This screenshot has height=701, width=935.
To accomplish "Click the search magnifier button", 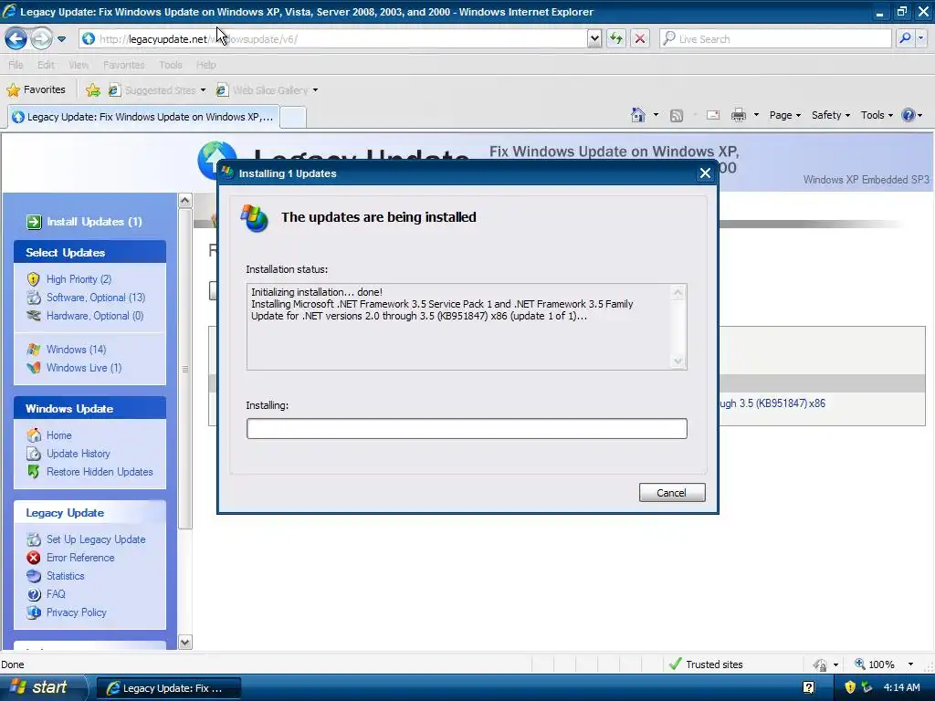I will pos(905,38).
